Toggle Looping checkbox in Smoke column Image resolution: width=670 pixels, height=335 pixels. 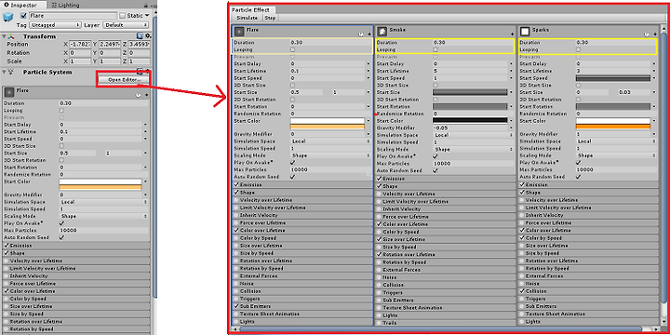(435, 50)
